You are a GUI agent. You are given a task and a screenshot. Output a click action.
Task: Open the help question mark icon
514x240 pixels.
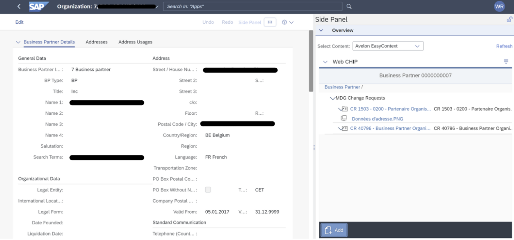pyautogui.click(x=284, y=22)
